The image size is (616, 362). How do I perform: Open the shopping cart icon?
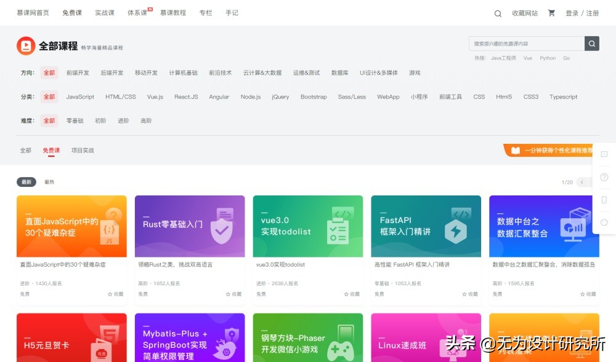point(551,12)
